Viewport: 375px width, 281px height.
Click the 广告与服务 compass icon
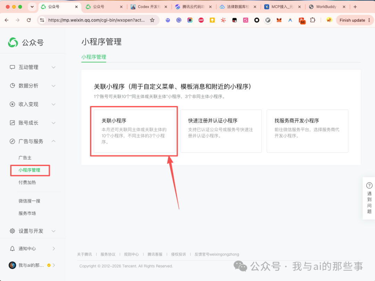pyautogui.click(x=12, y=141)
